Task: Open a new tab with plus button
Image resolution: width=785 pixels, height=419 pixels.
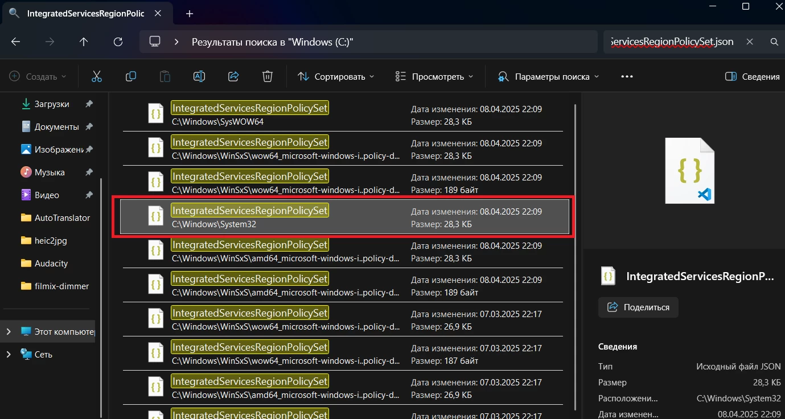Action: (x=190, y=14)
